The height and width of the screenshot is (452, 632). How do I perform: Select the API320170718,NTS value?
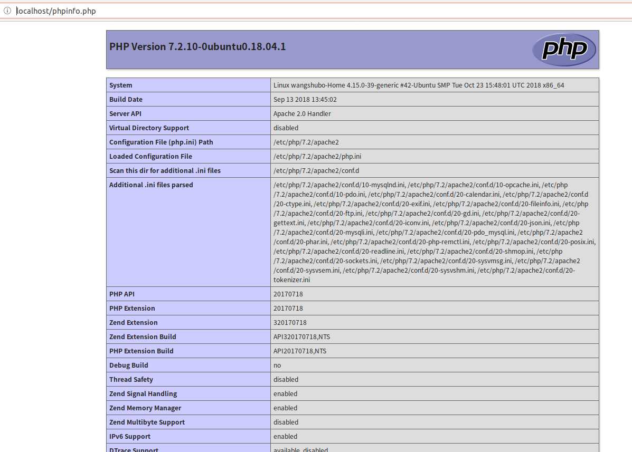(x=301, y=337)
